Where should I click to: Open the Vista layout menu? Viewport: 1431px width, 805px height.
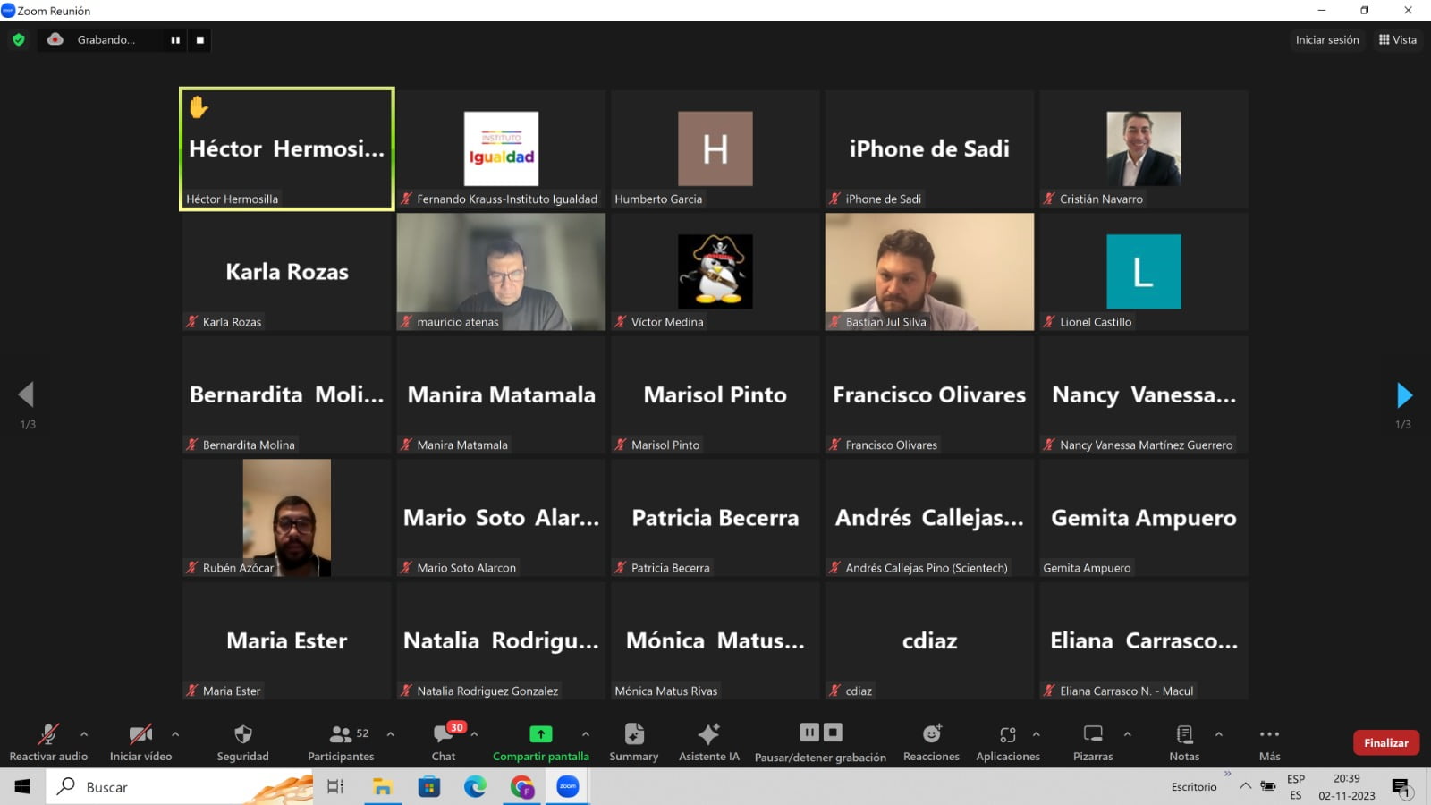1398,39
